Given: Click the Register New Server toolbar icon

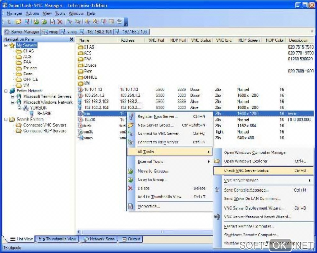Looking at the screenshot, I should click(27, 21).
